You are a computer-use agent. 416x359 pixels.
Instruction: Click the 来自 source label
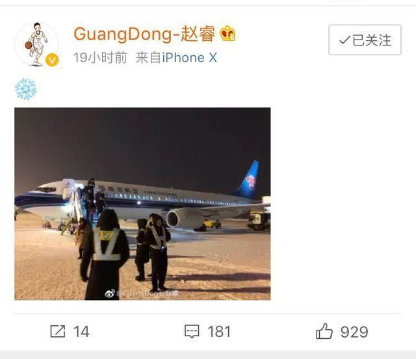pos(149,58)
